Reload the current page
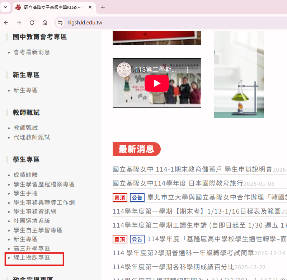287x280 pixels. (32, 23)
